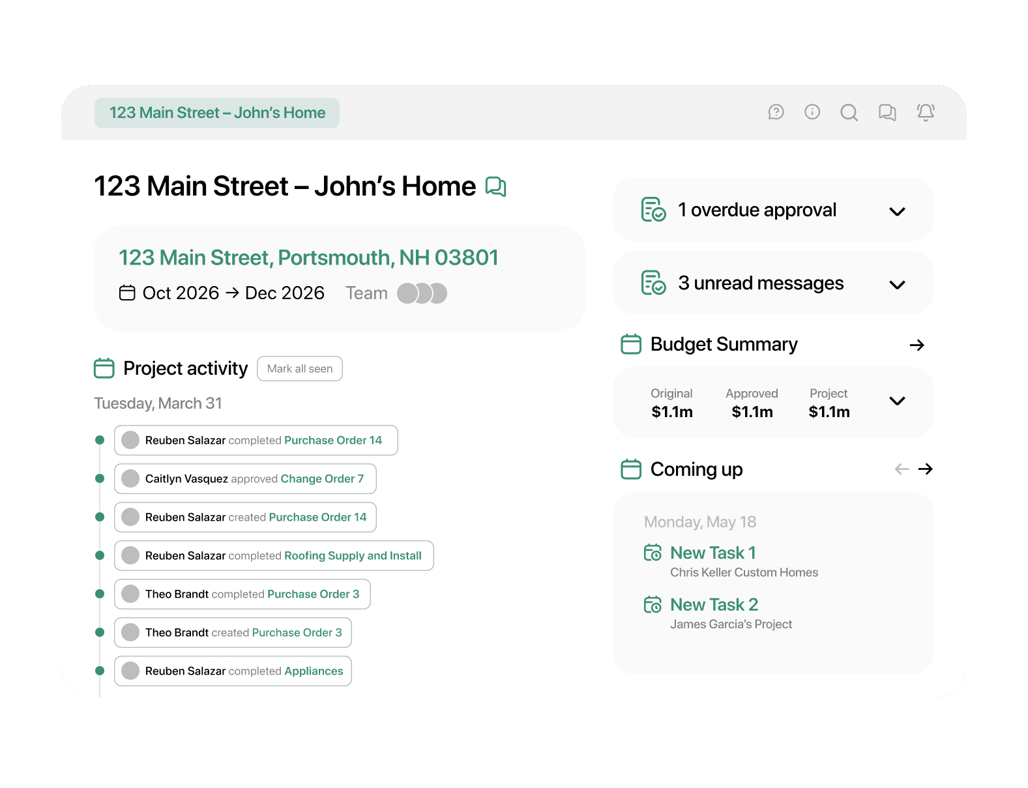
Task: Click Theo Brandt avatar on created Purchase Order 3
Action: (130, 632)
